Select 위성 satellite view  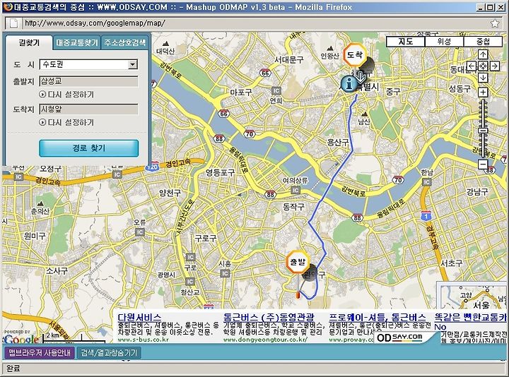tap(444, 42)
